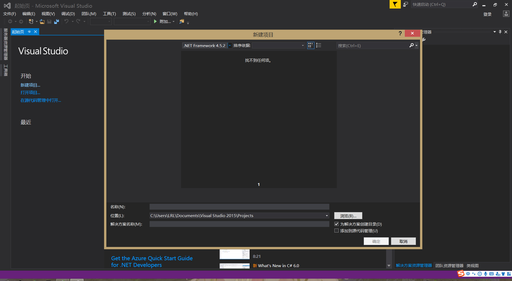Pin the Solution Explorer panel

pos(500,32)
